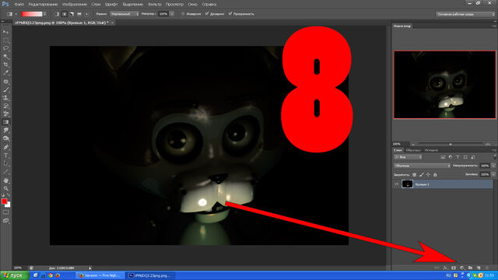Select the History Brush tool
Image resolution: width=498 pixels, height=280 pixels.
pos(5,106)
